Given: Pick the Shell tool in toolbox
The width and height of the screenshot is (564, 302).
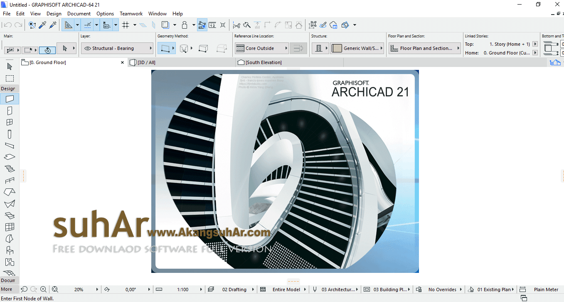Looking at the screenshot, I should click(10, 204).
